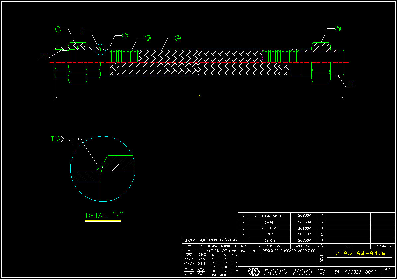Click balloon number 1 callout
The width and height of the screenshot is (397, 279).
58,30
